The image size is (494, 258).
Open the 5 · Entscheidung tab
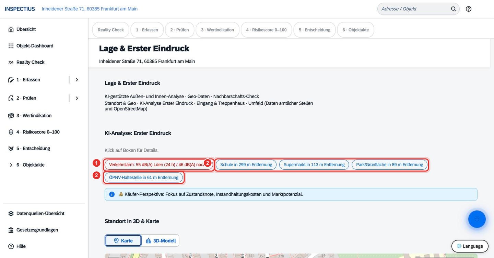[315, 30]
